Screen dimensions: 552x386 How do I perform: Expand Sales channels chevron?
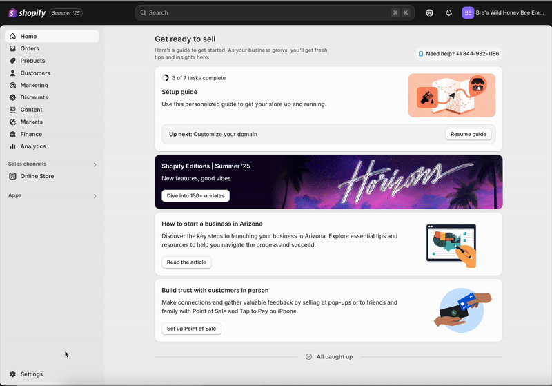tap(95, 164)
